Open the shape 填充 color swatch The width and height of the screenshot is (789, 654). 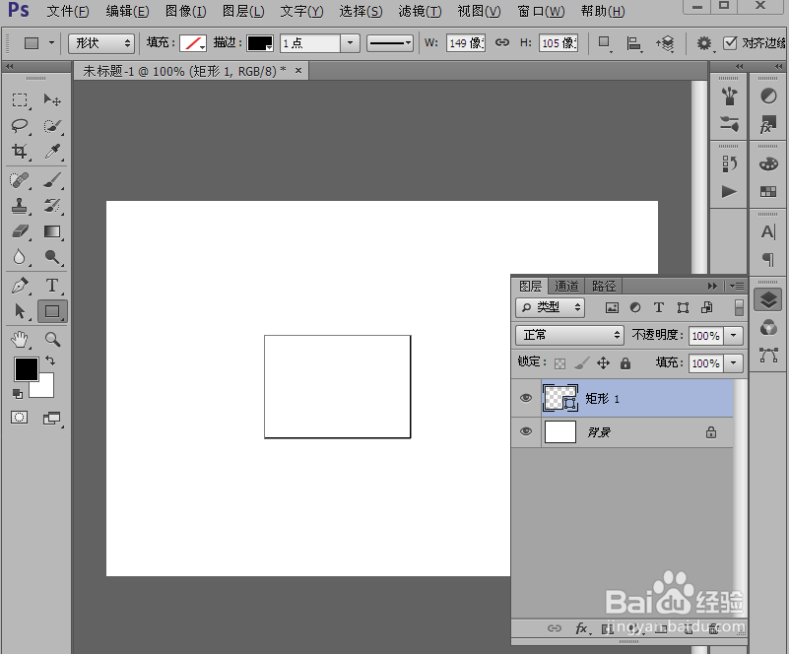[193, 43]
